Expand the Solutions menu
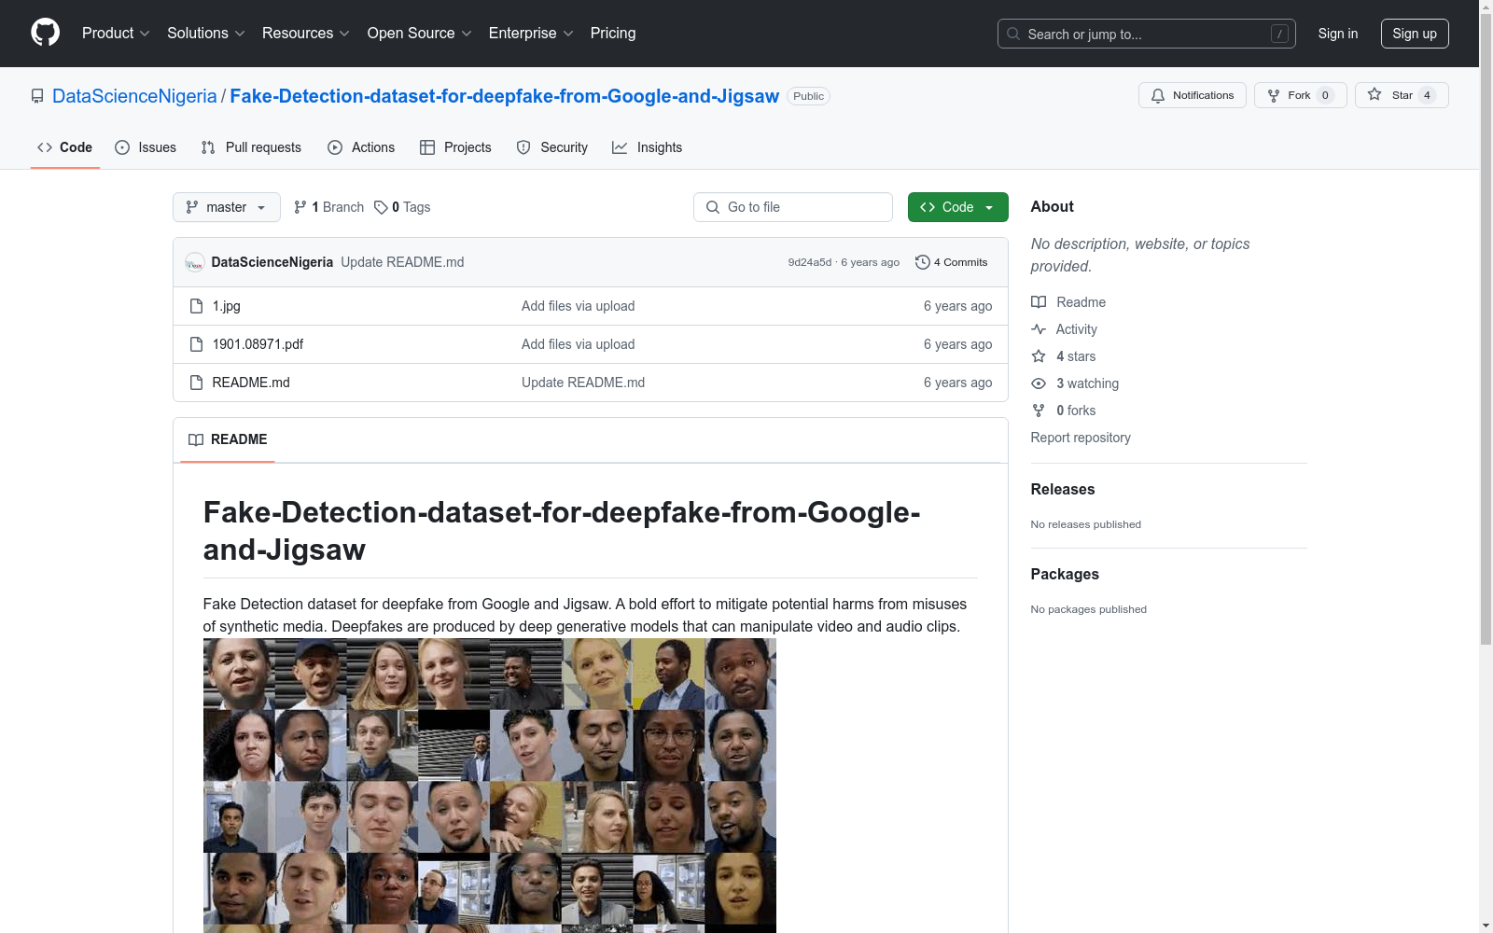 pyautogui.click(x=205, y=34)
